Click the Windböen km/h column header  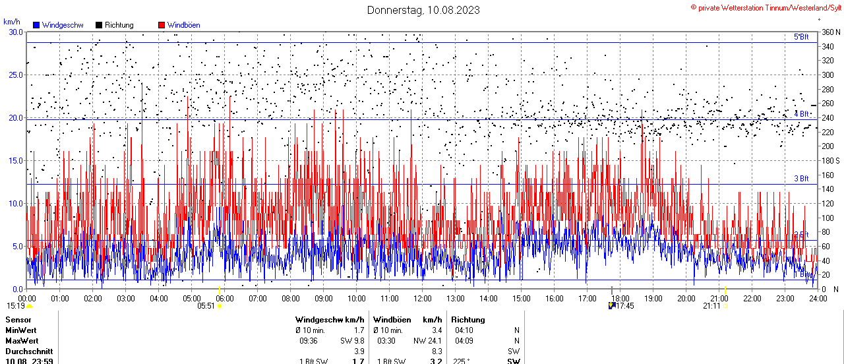pyautogui.click(x=407, y=320)
